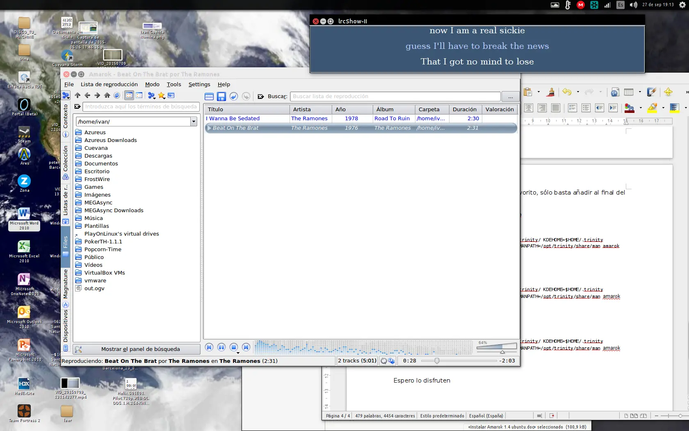Switch file browser to detailed view mode
This screenshot has width=689, height=431.
(139, 95)
